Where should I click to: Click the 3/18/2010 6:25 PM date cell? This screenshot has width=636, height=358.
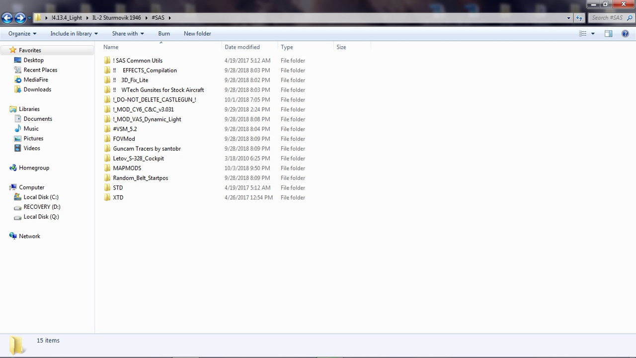[x=247, y=158]
